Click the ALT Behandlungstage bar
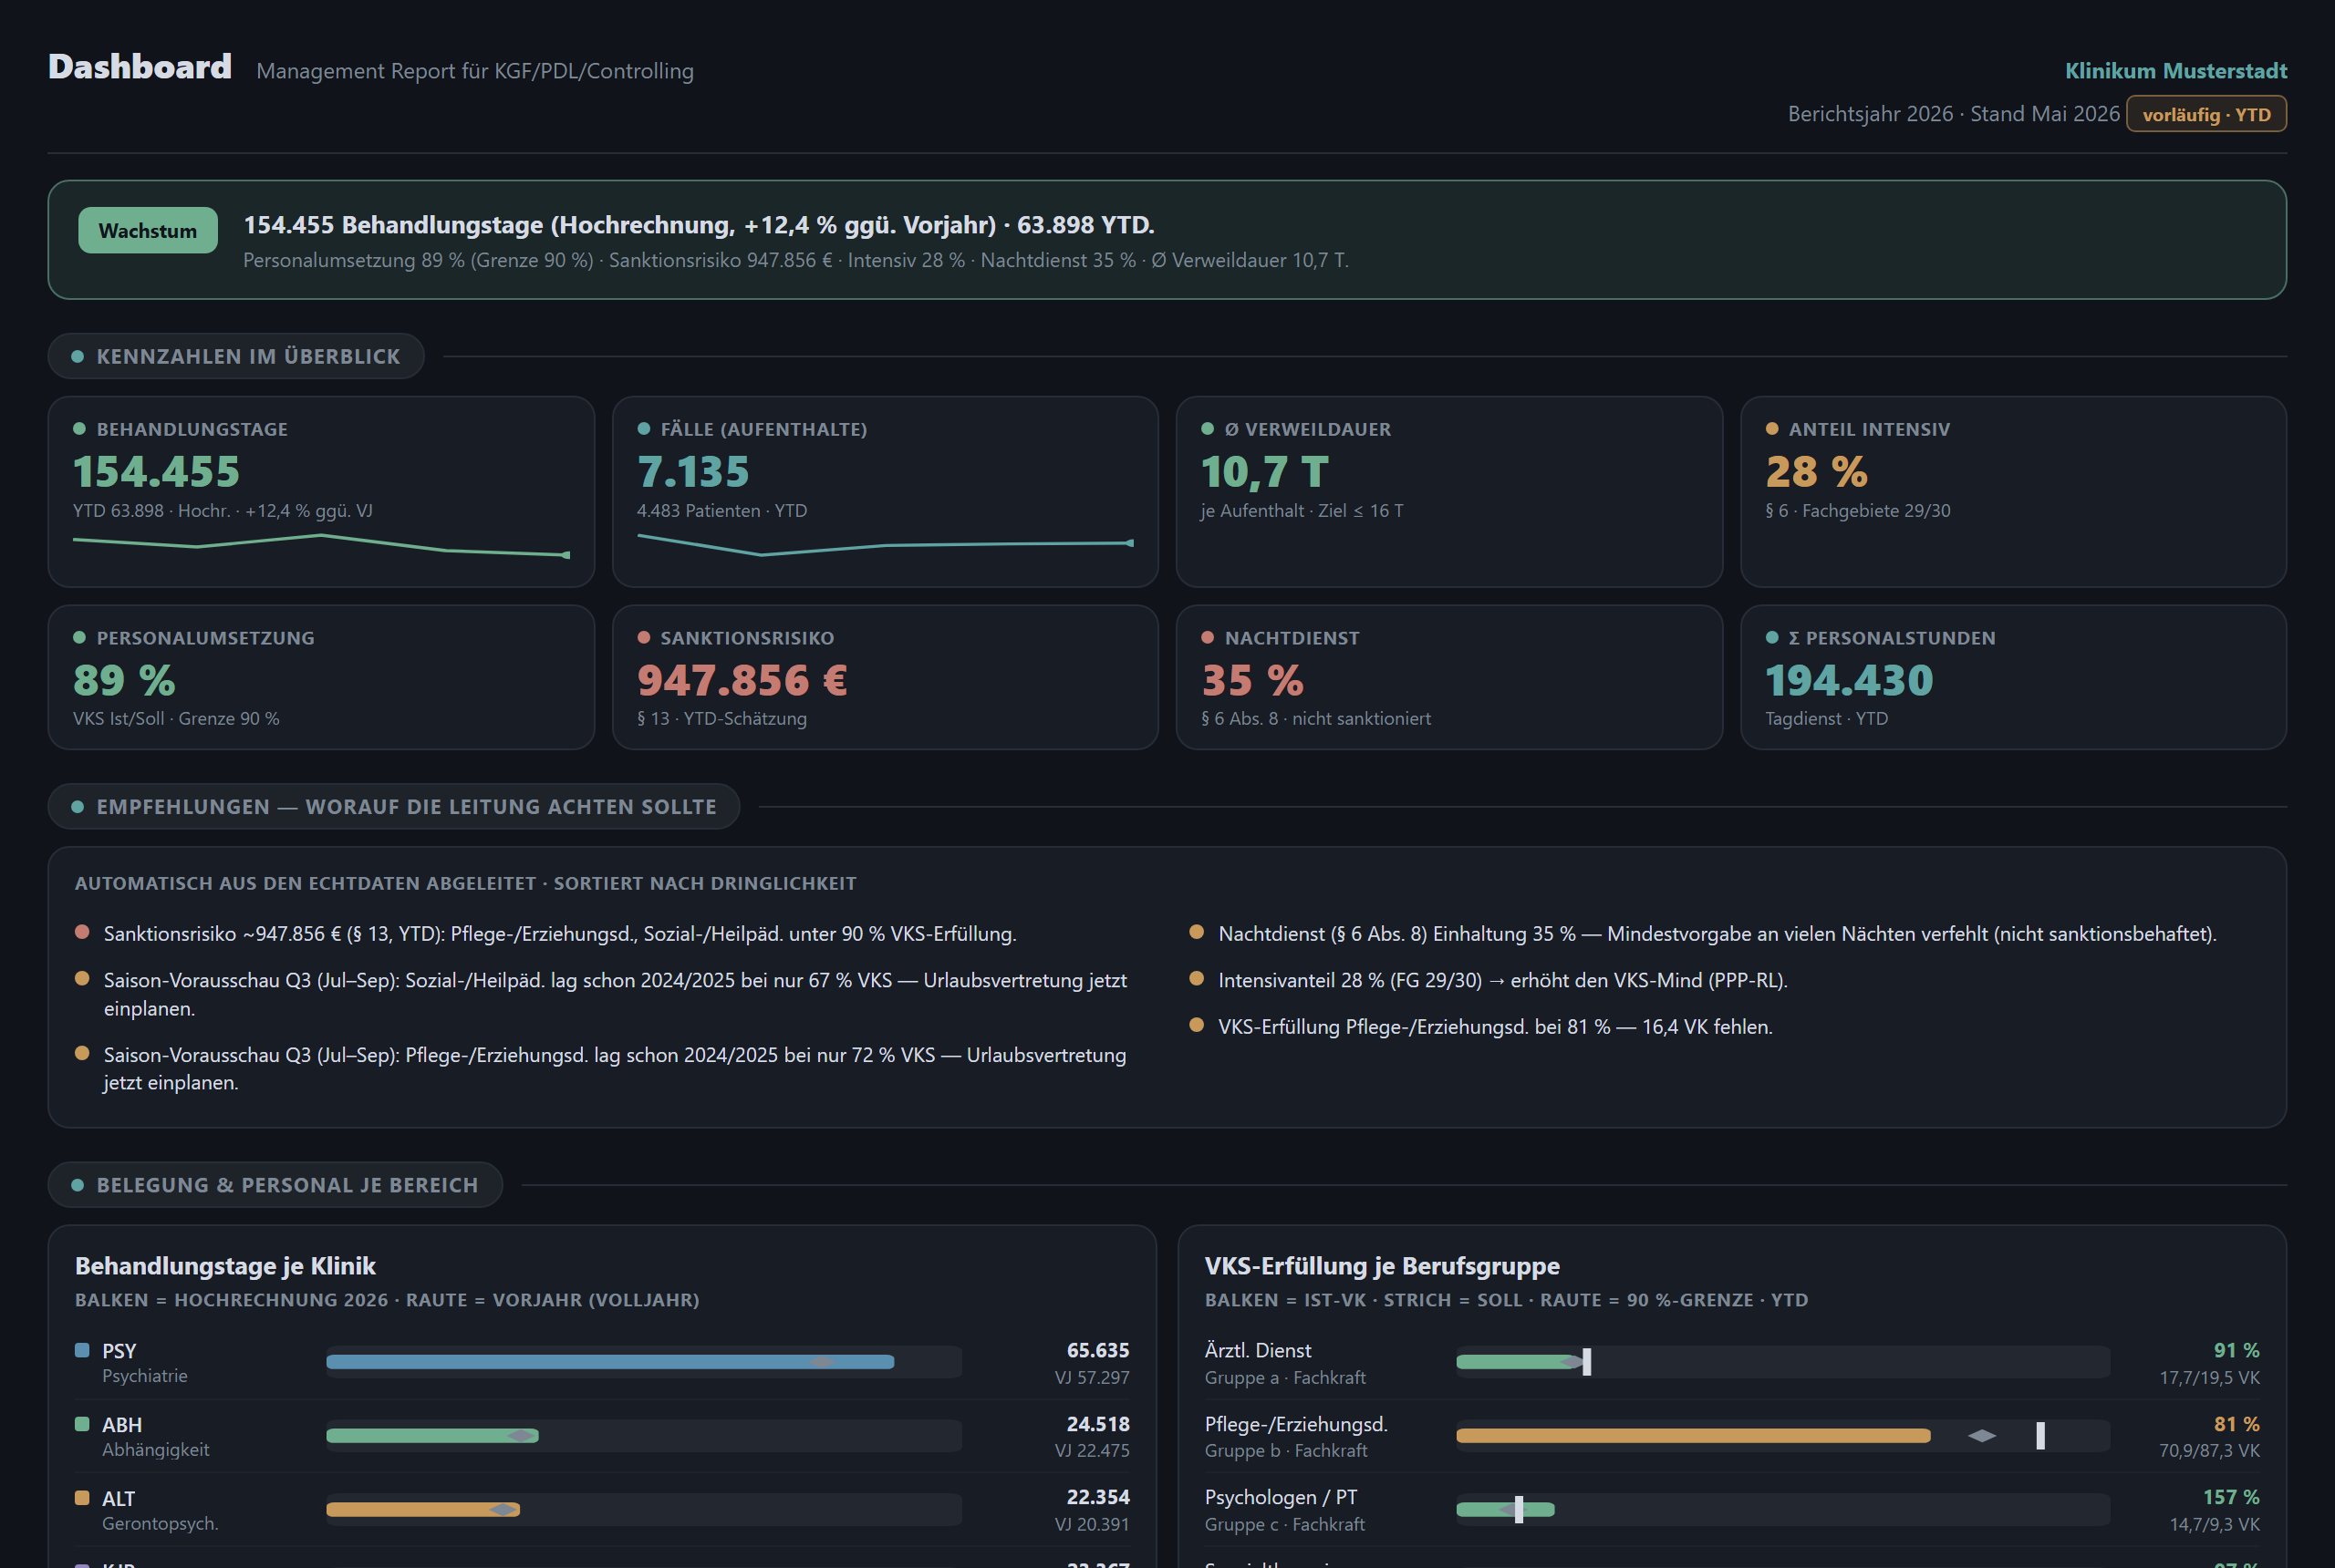 coord(423,1510)
